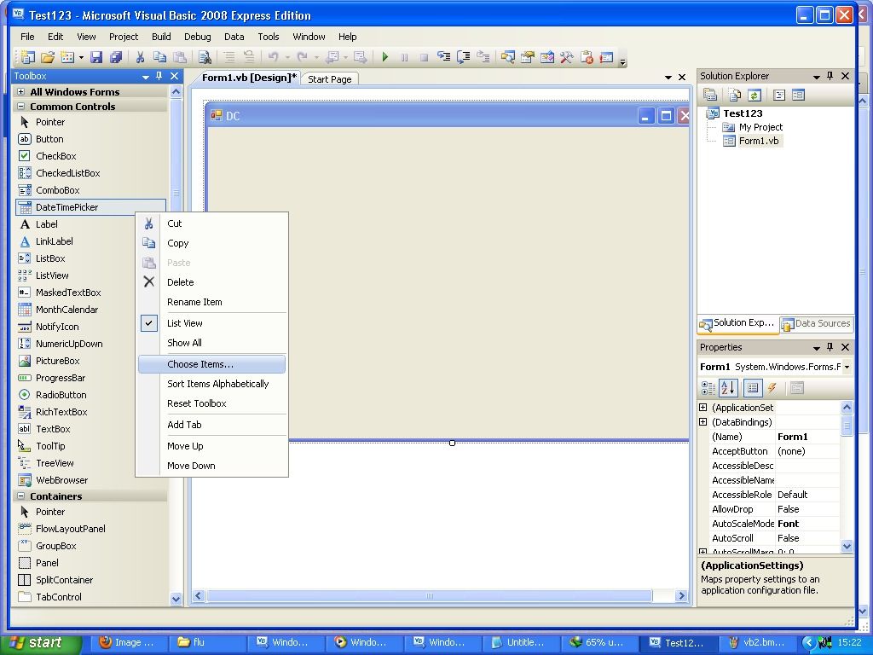Click View Designer icon in Solution Explorer
873x655 pixels.
[798, 96]
